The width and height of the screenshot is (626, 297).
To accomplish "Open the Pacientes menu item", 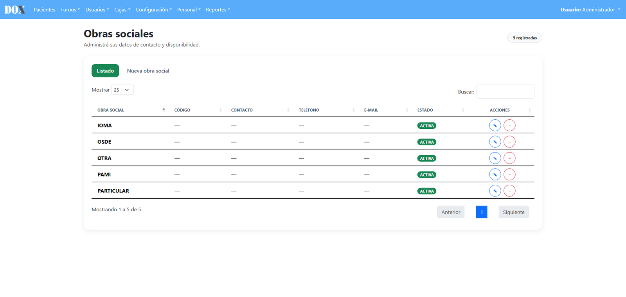I will pos(44,9).
